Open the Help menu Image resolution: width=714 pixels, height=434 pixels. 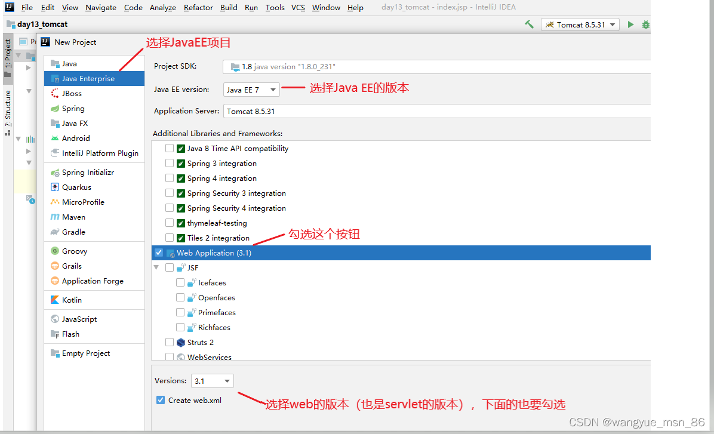(x=355, y=7)
